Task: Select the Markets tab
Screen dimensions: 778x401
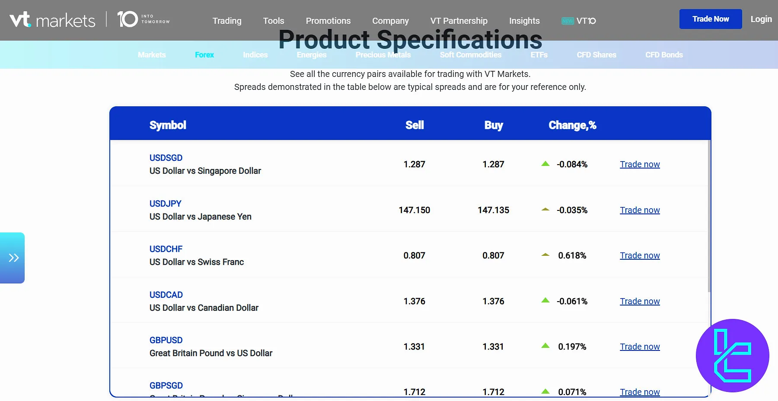Action: (x=152, y=55)
